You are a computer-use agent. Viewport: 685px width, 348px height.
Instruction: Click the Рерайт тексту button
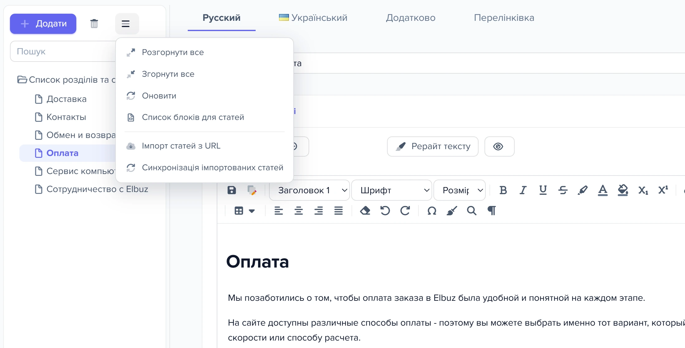pos(432,146)
